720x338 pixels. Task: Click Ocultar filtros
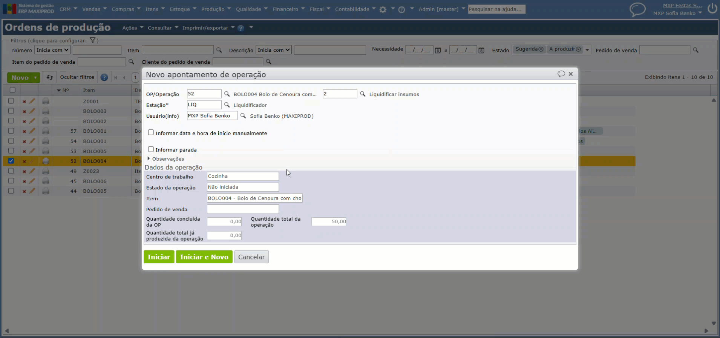77,77
